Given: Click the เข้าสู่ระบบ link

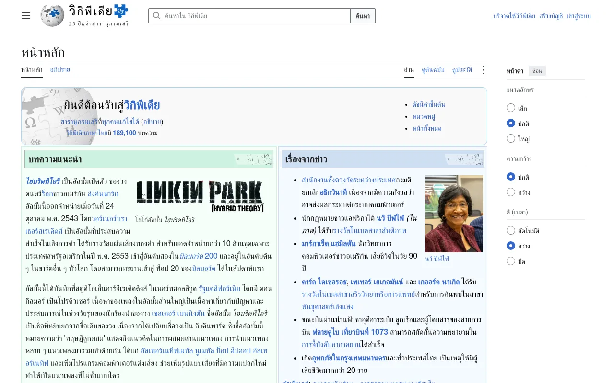Looking at the screenshot, I should tap(579, 16).
